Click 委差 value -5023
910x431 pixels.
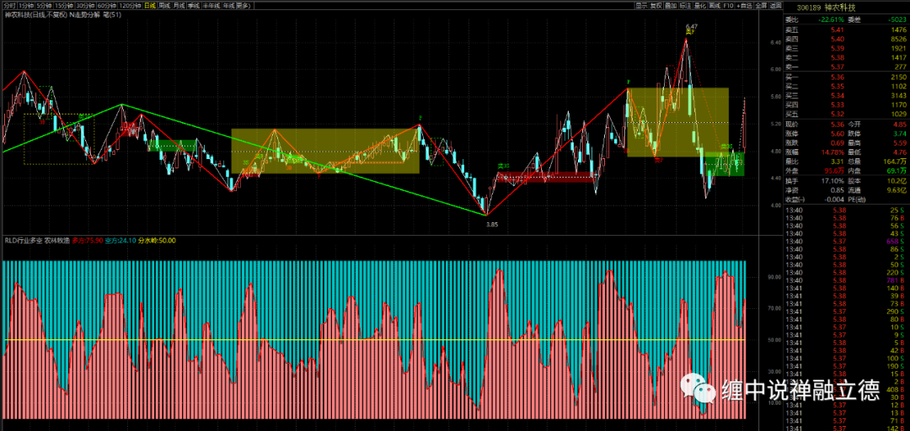(897, 19)
